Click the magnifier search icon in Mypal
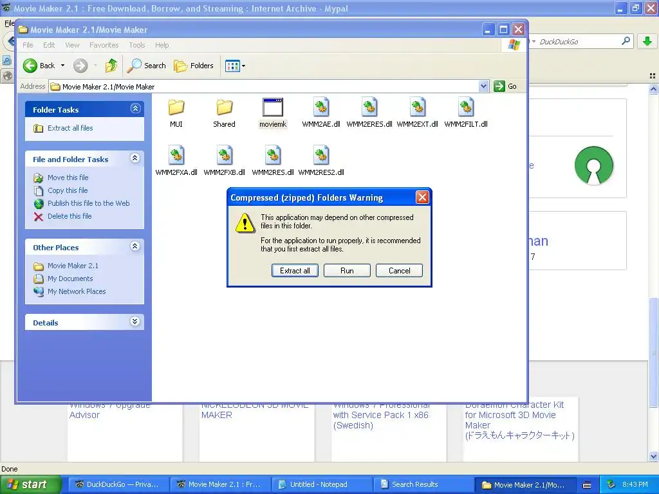Image resolution: width=659 pixels, height=494 pixels. point(626,41)
